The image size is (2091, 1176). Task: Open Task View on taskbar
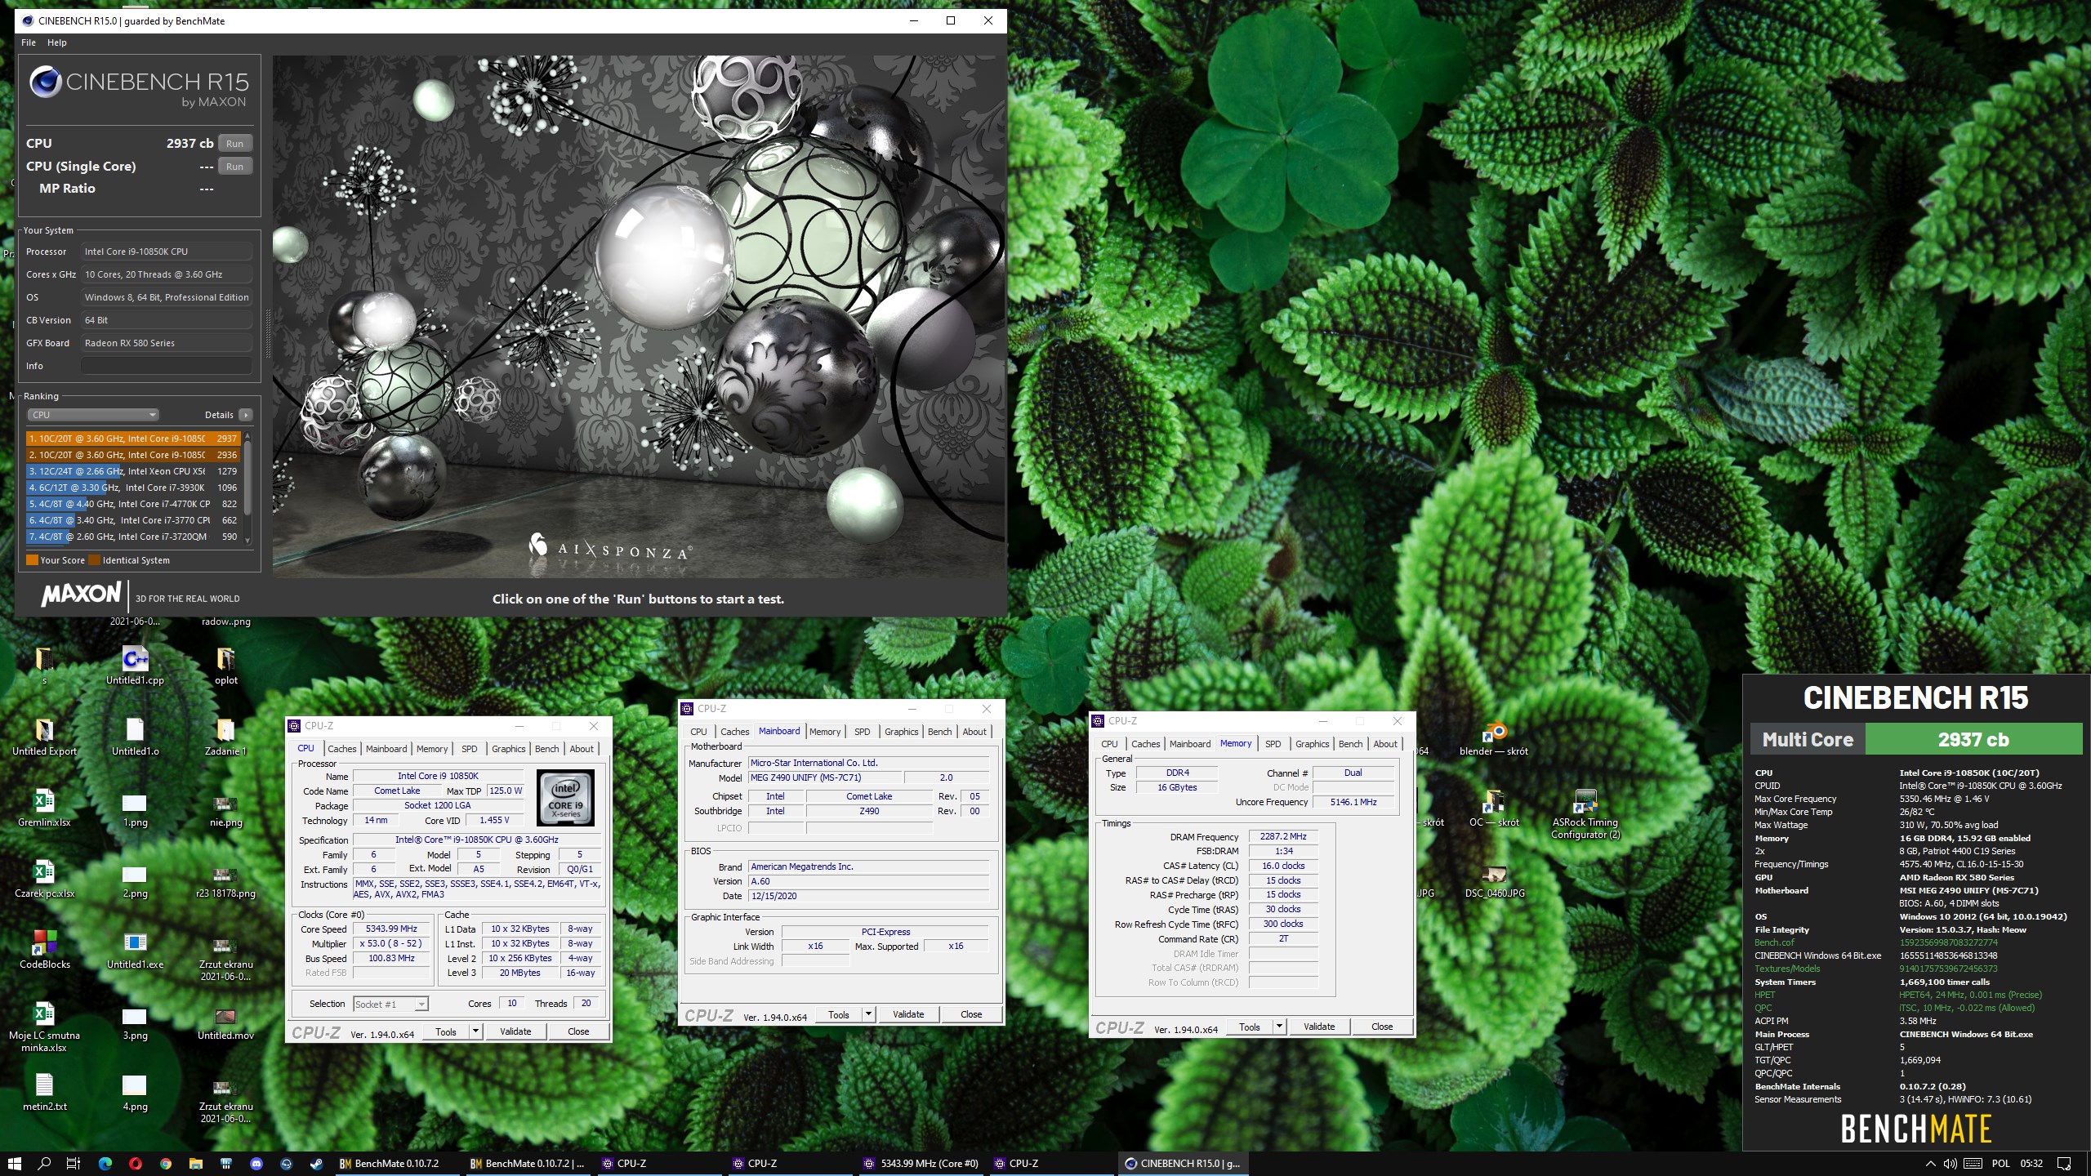(74, 1164)
